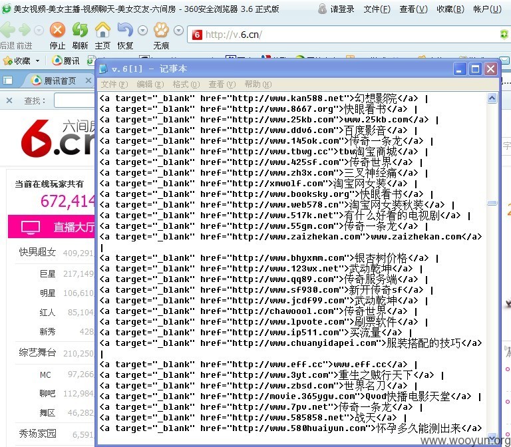Expand dropdown arrow beside paw icon
The width and height of the screenshot is (511, 447).
coord(178,31)
